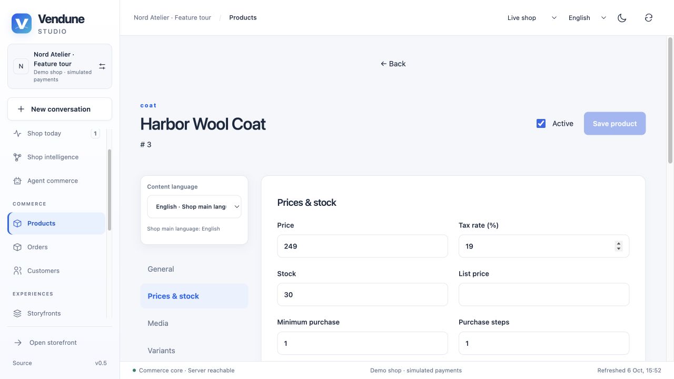Click the sidebar navigation scrollbar
The height and width of the screenshot is (379, 674).
(109, 189)
